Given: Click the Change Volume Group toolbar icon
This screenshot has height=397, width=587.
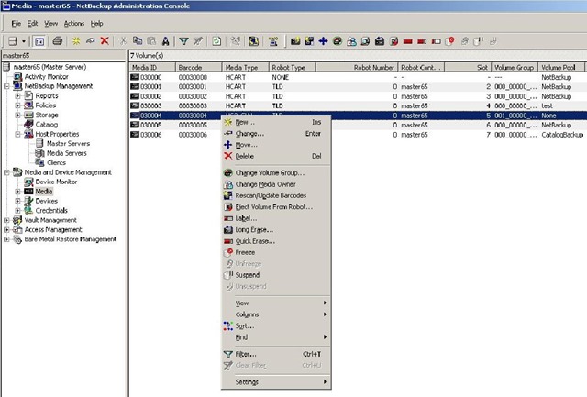Looking at the screenshot, I should pyautogui.click(x=338, y=40).
